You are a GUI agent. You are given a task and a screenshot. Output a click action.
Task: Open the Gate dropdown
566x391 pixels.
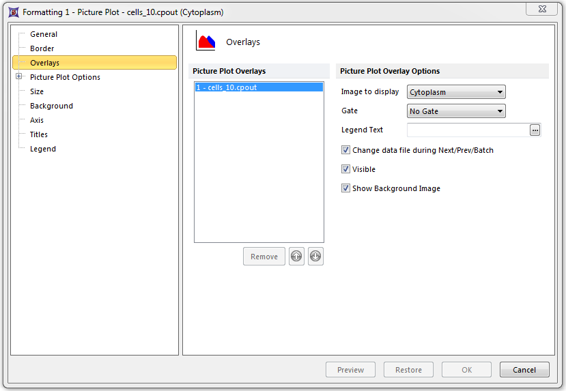(456, 111)
